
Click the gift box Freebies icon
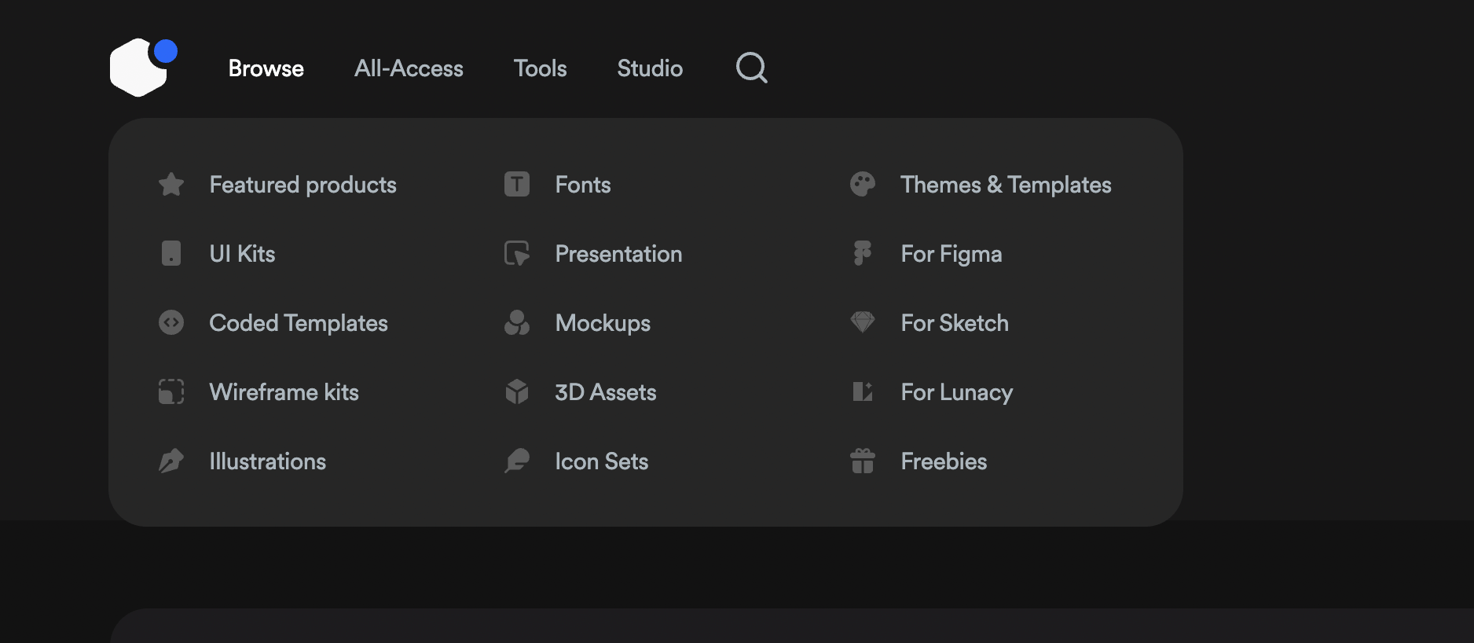coord(862,461)
